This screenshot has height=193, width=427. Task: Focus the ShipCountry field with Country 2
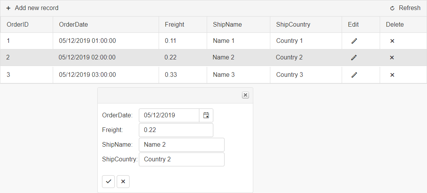182,159
